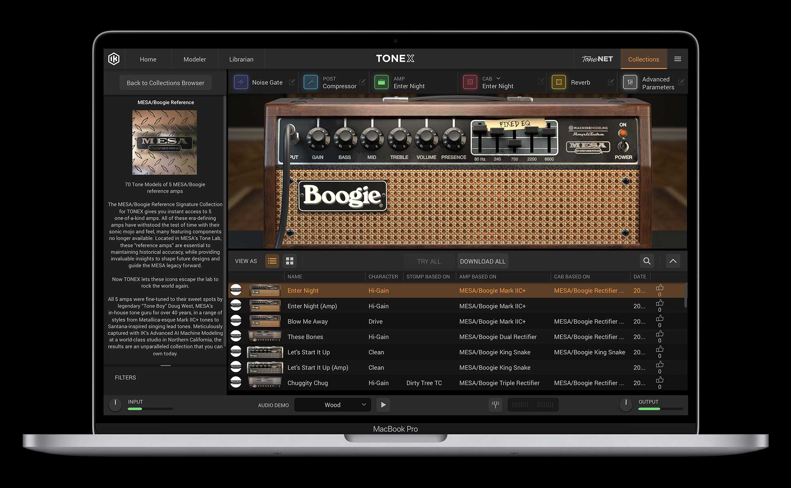
Task: Toggle the Reverb module icon
Action: click(x=558, y=82)
